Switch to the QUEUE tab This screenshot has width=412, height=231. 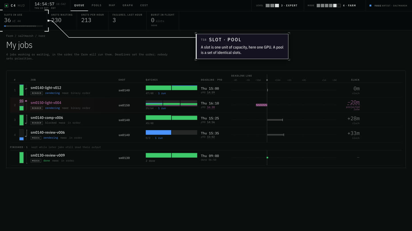point(79,5)
